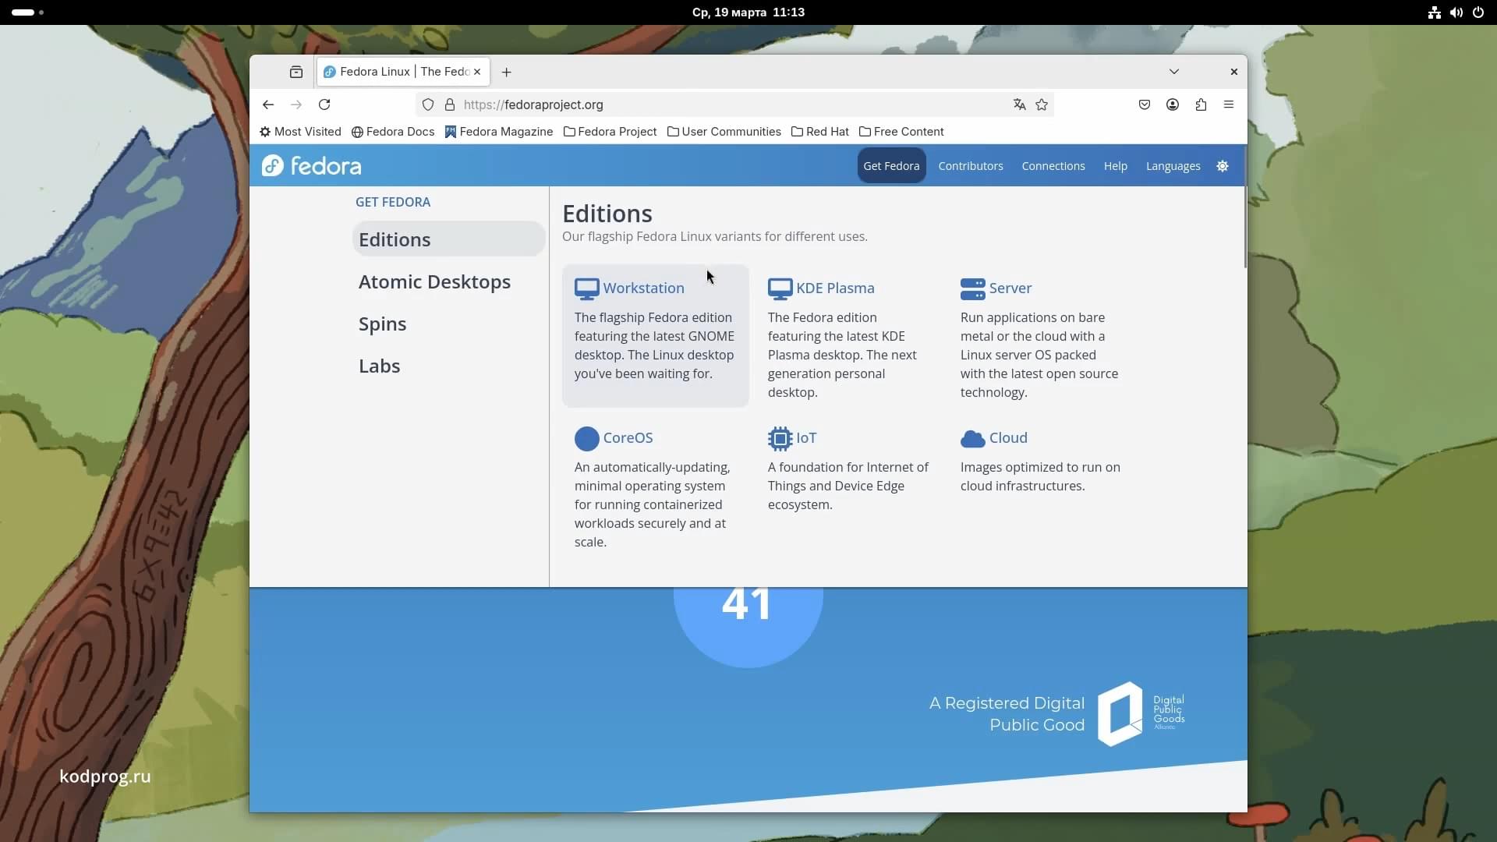
Task: Click the URL address field
Action: [x=733, y=104]
